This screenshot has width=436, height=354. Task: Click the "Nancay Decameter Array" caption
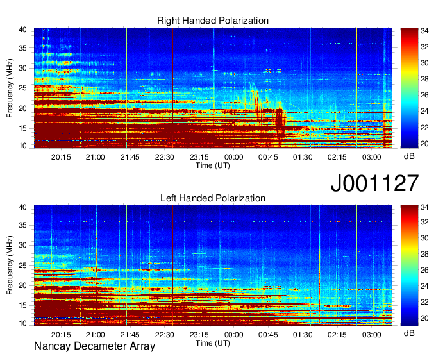point(94,346)
